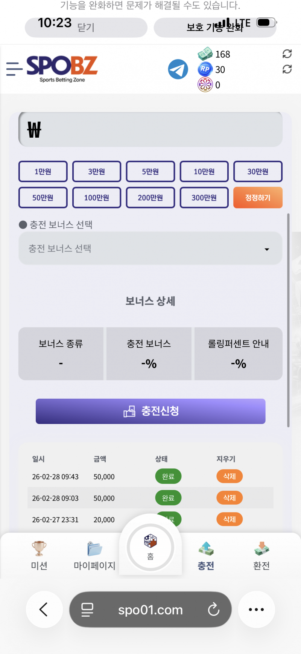
Task: Refresh the cash balance
Action: pos(287,54)
